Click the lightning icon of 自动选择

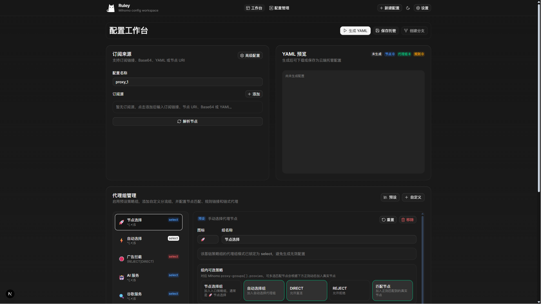pyautogui.click(x=121, y=241)
